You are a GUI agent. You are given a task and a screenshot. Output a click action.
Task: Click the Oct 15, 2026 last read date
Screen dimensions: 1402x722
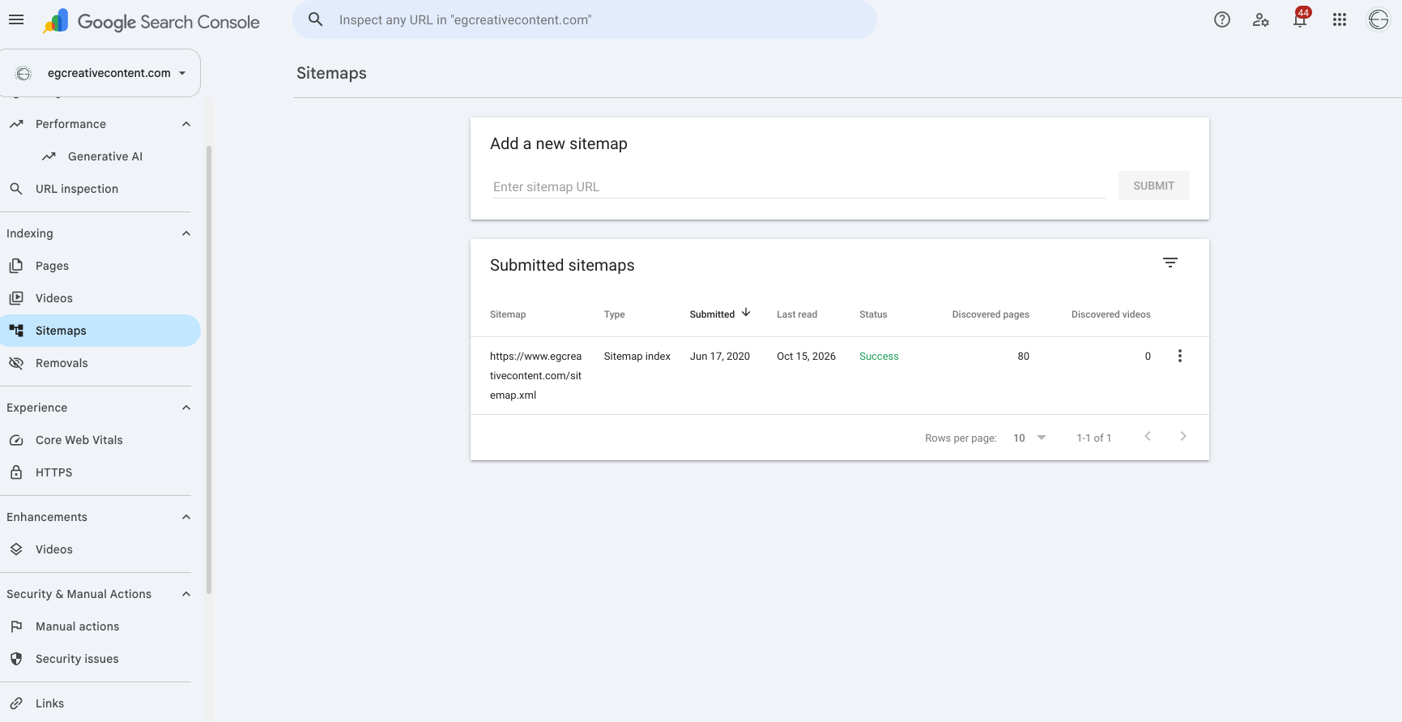[x=806, y=357]
